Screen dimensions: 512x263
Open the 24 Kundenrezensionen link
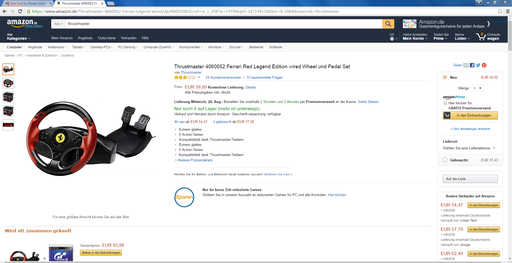click(223, 78)
